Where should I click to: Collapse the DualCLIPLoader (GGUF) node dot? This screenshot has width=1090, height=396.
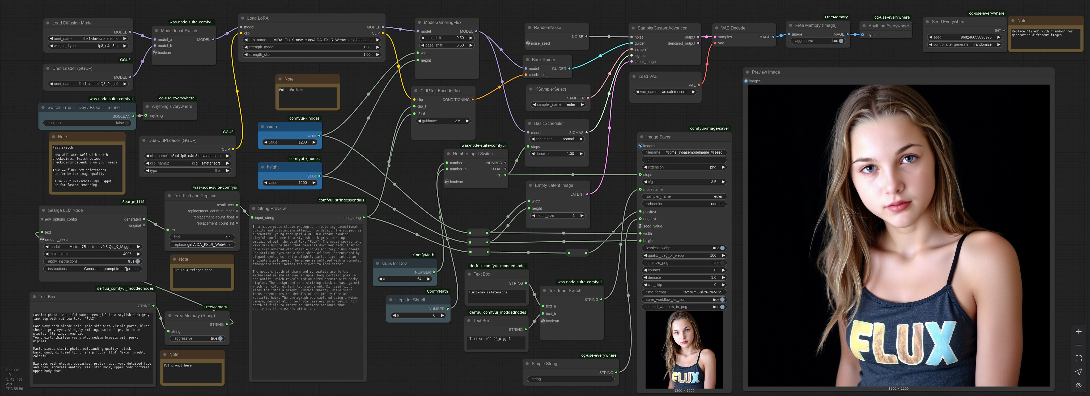pos(144,140)
